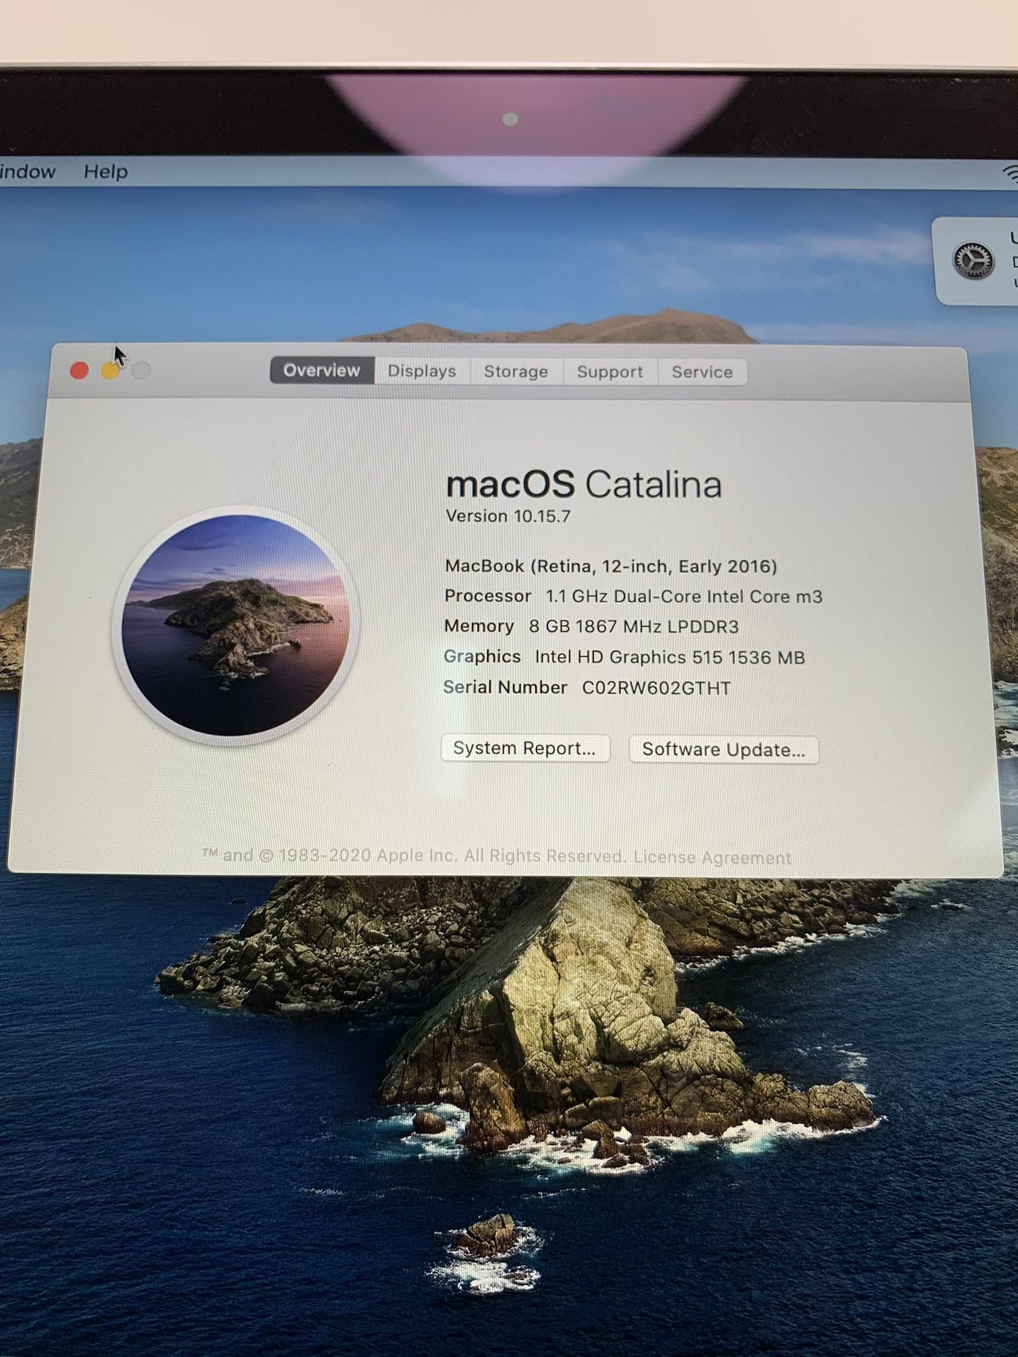The width and height of the screenshot is (1018, 1357).
Task: Open the Help menu
Action: coord(106,171)
